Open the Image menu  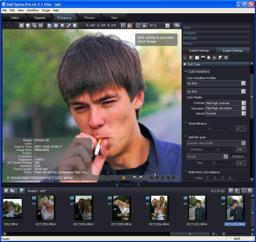point(46,10)
